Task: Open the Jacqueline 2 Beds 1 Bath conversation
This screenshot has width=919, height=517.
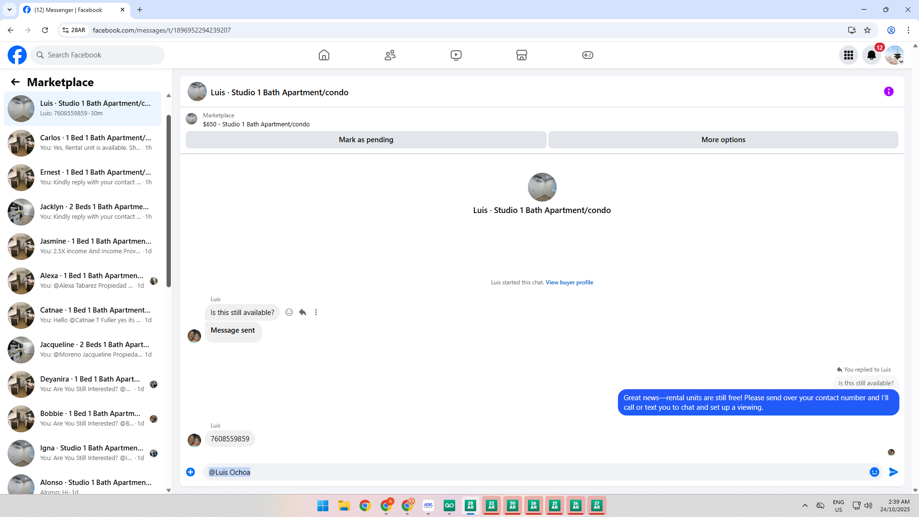Action: point(83,350)
